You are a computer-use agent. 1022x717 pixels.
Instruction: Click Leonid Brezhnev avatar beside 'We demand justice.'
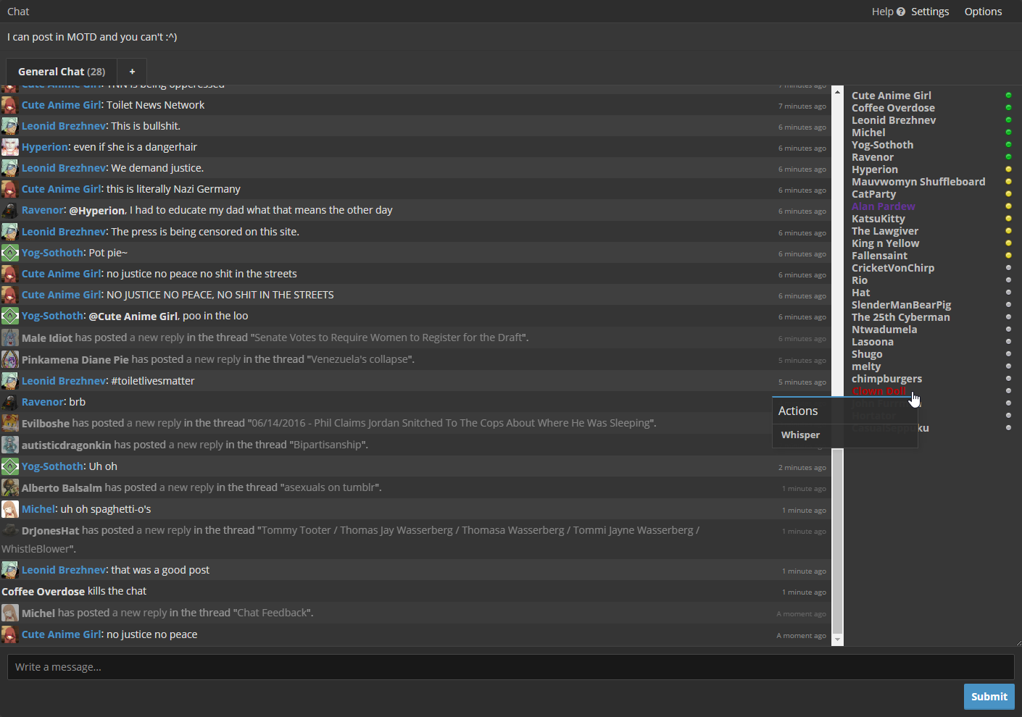[9, 168]
